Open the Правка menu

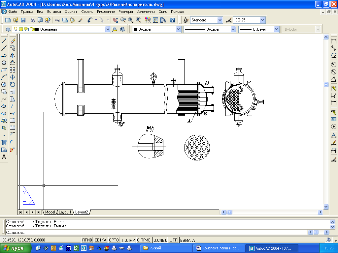27,12
